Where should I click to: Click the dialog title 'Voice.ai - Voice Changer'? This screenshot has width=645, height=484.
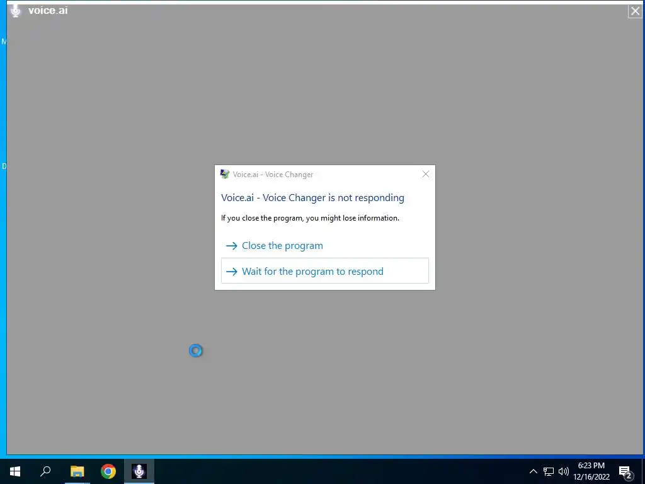click(x=273, y=175)
